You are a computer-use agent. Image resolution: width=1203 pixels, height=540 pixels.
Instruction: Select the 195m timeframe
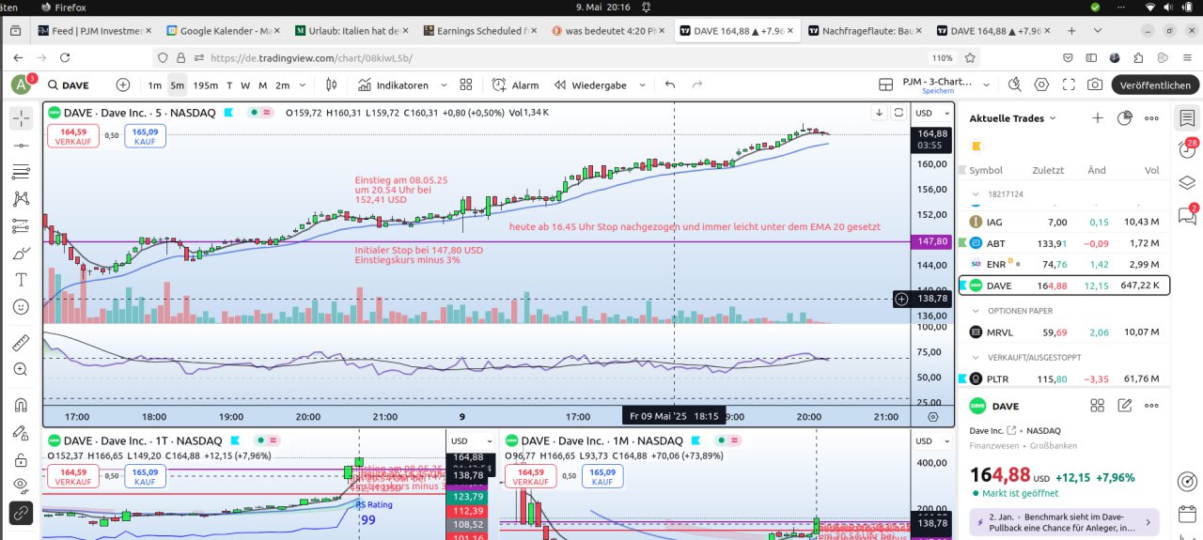click(206, 85)
